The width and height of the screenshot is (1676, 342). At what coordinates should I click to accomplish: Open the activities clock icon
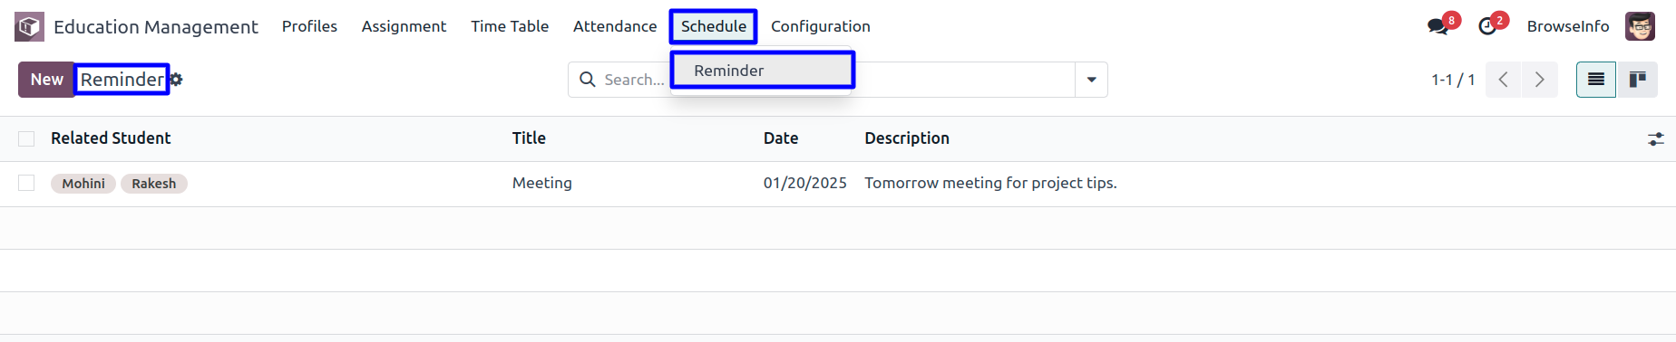[x=1487, y=27]
